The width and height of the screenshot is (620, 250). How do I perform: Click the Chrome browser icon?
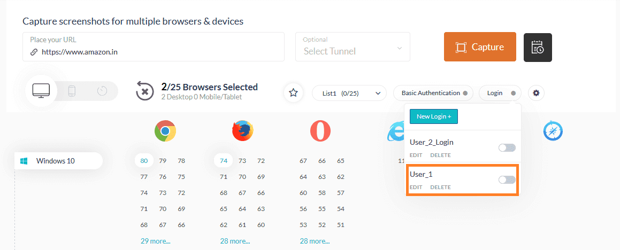pos(165,131)
